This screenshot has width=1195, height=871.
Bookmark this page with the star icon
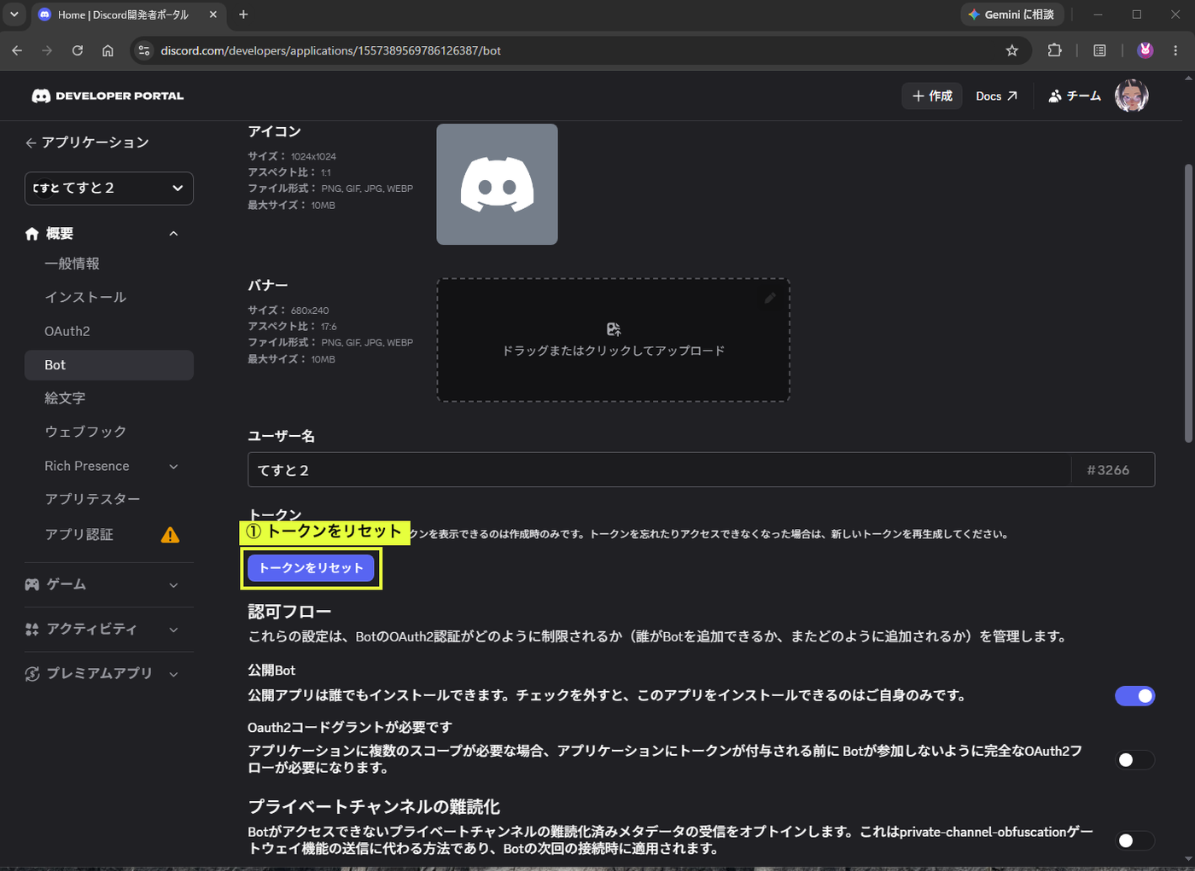[1012, 50]
